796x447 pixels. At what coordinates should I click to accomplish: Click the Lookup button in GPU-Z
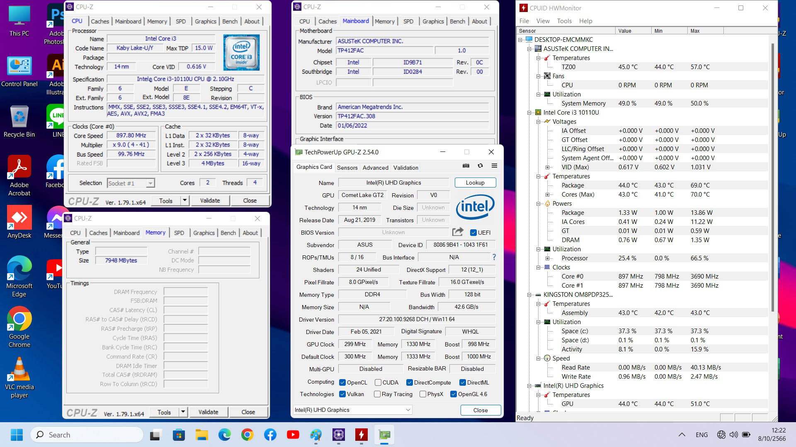tap(475, 183)
